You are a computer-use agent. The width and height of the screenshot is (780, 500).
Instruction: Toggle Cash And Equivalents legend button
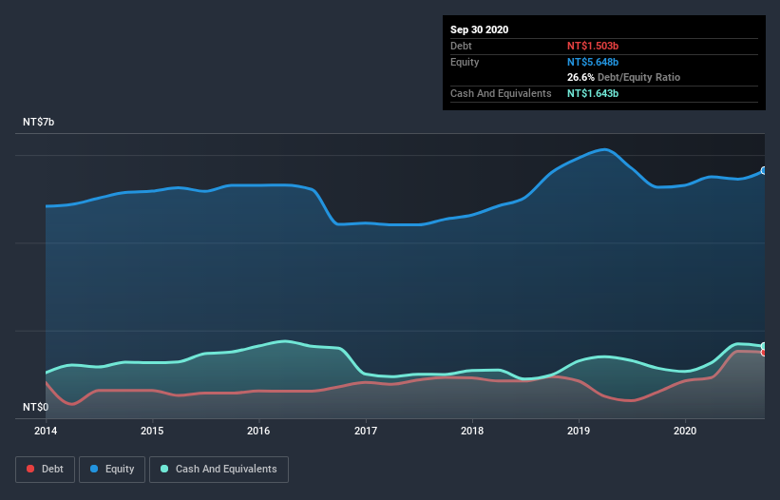tap(219, 470)
